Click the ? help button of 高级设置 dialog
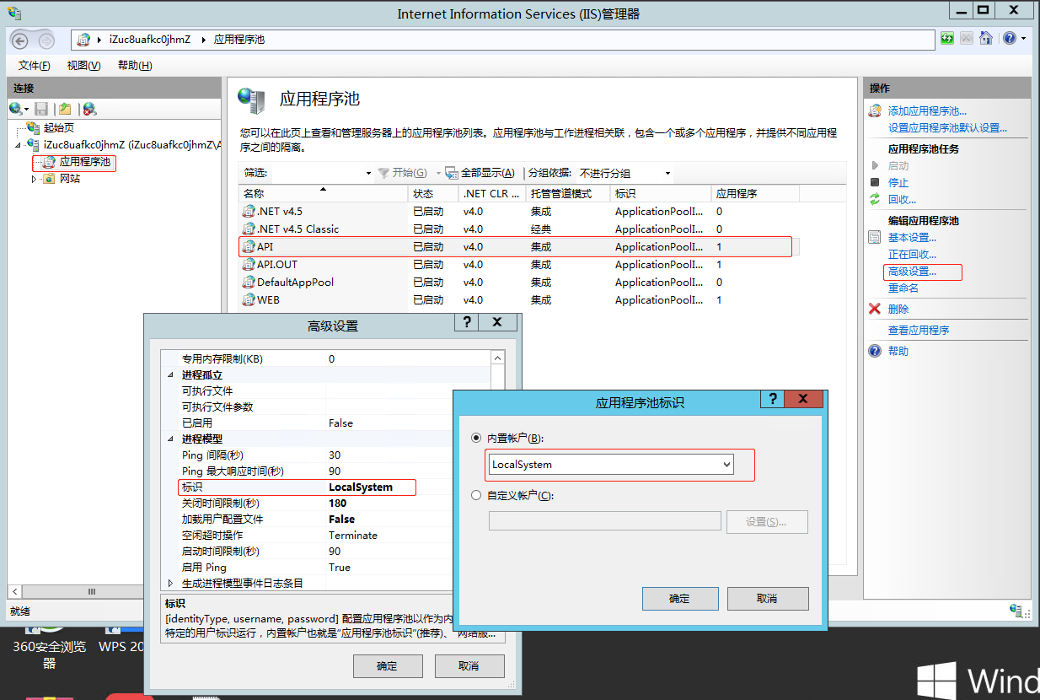 pyautogui.click(x=466, y=323)
